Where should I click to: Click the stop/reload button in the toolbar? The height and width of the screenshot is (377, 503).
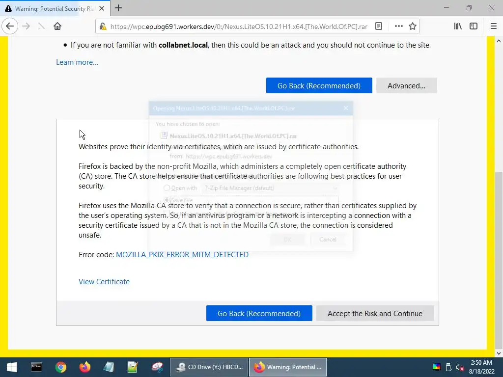tap(41, 26)
